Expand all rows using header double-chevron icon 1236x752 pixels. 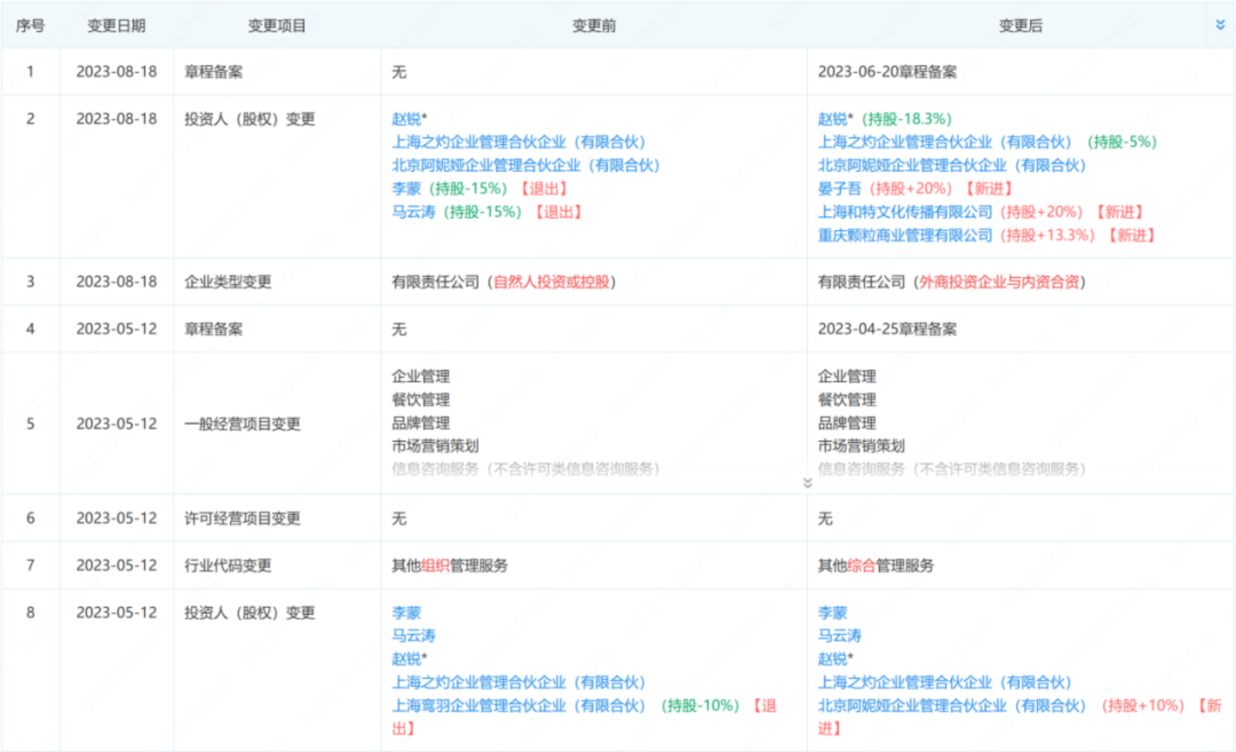click(1220, 25)
